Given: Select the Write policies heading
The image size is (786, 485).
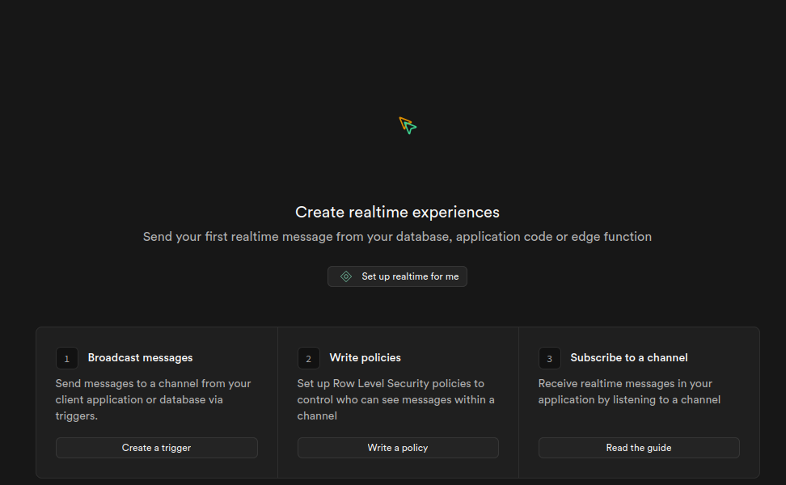Looking at the screenshot, I should click(x=365, y=357).
